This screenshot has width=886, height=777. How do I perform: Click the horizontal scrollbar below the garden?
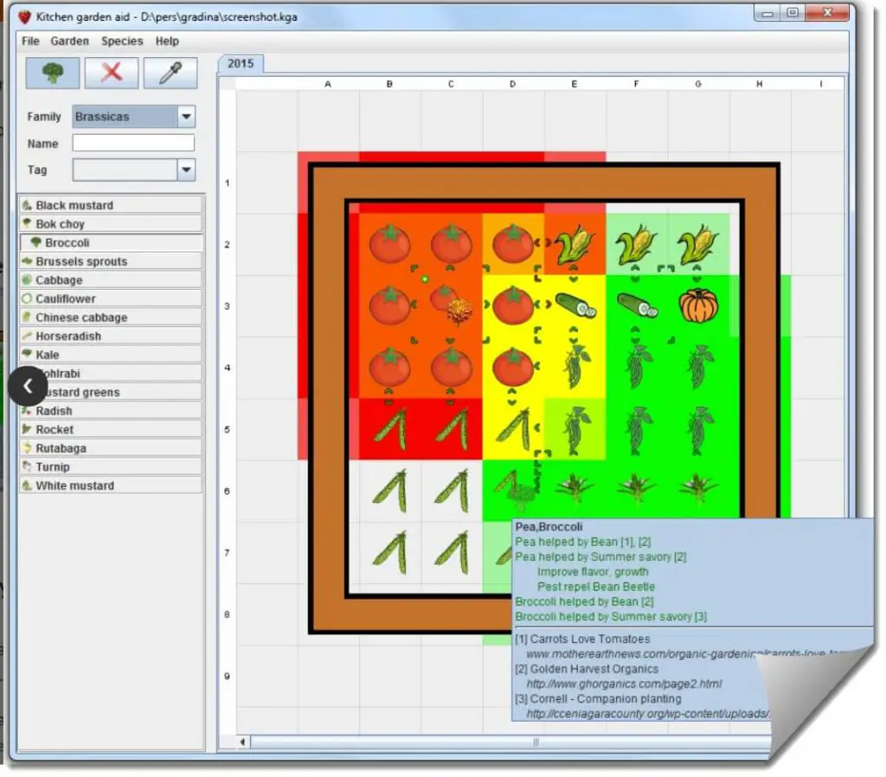pos(535,742)
